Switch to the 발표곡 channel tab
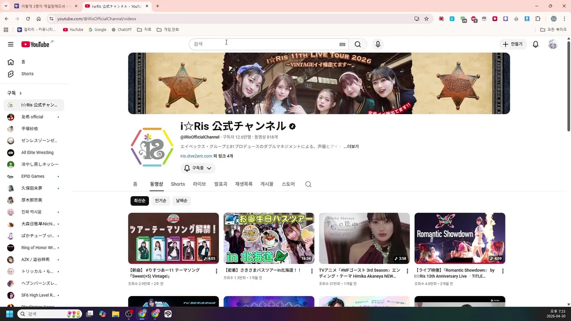571x321 pixels. click(x=220, y=184)
